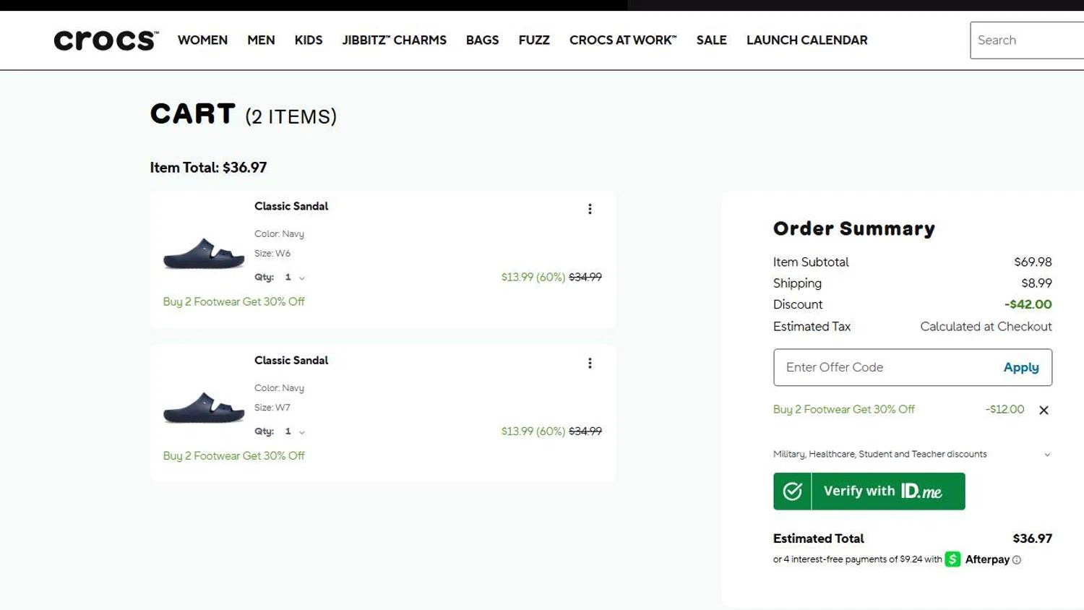Click the $8.99 shipping amount

coord(1036,283)
